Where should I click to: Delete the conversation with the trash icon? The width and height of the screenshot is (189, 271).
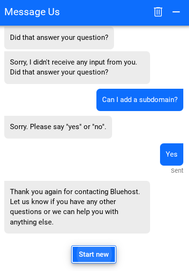(158, 12)
